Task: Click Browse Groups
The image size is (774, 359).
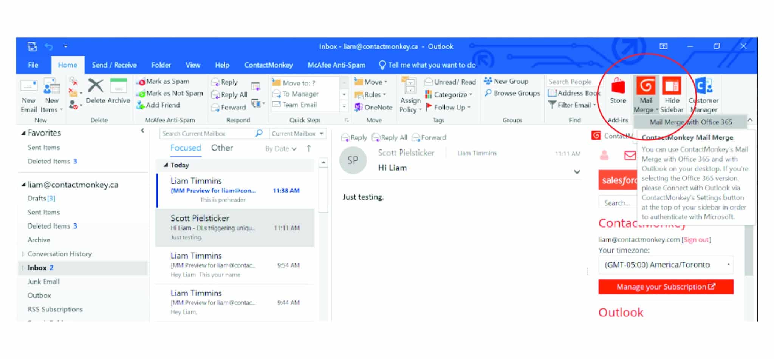Action: 512,93
